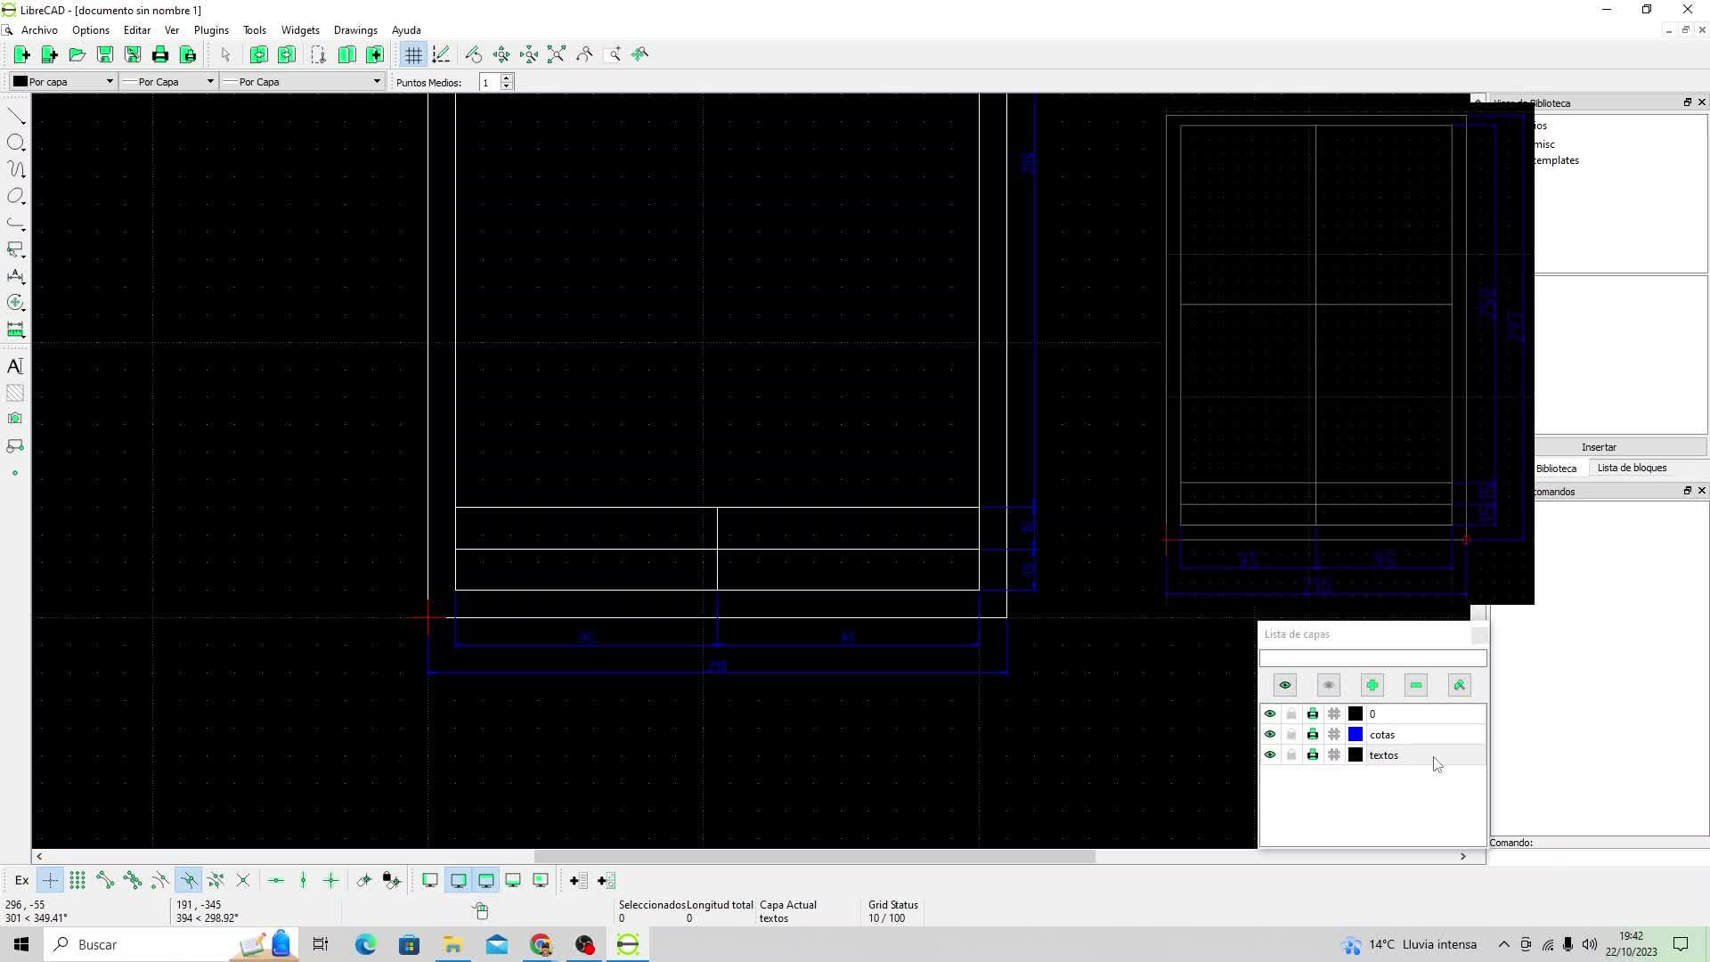The width and height of the screenshot is (1710, 962).
Task: Increase Puntos Medios stepper value
Action: [507, 78]
